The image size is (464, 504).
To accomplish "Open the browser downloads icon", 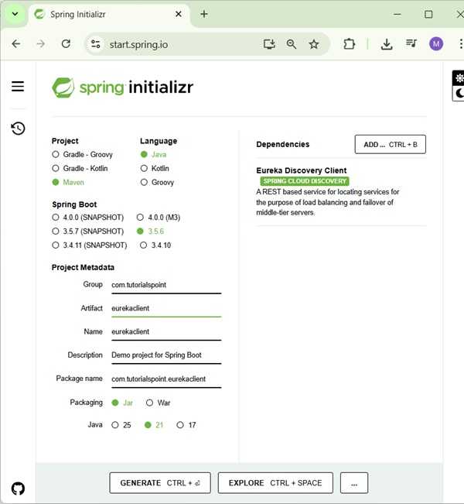I will tap(387, 44).
